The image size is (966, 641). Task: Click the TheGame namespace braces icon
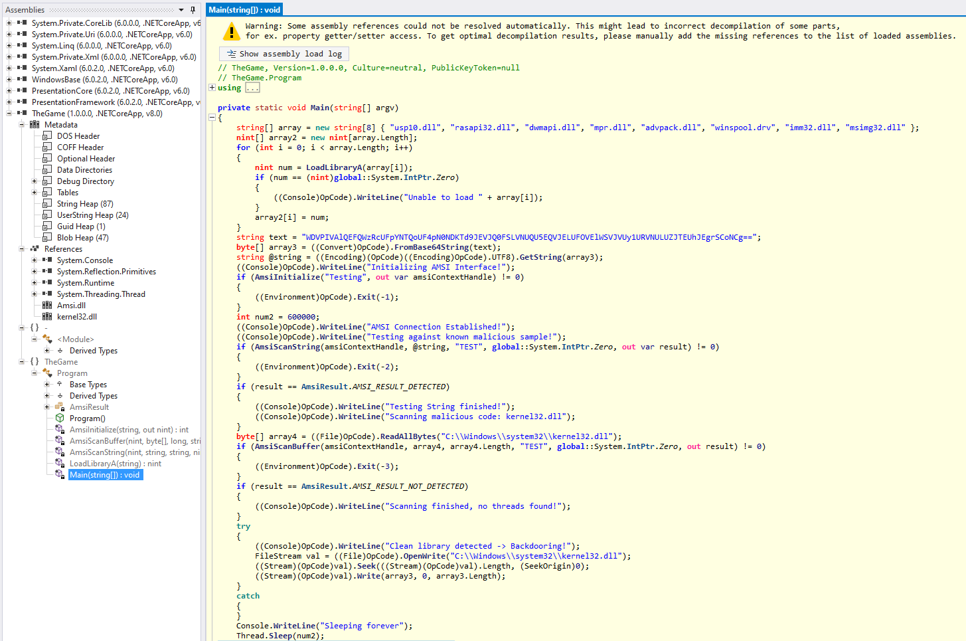(x=35, y=361)
